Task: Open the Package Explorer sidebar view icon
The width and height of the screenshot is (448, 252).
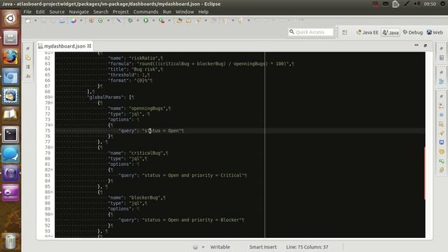Action: pyautogui.click(x=28, y=58)
